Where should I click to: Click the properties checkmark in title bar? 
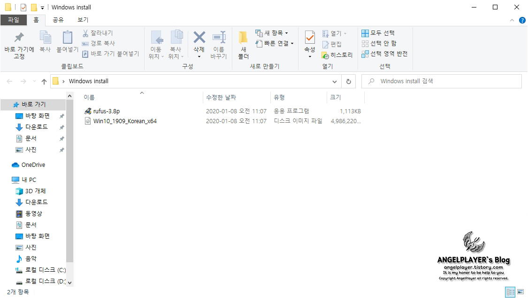(23, 8)
